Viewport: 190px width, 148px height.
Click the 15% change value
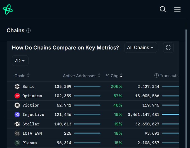(x=118, y=143)
